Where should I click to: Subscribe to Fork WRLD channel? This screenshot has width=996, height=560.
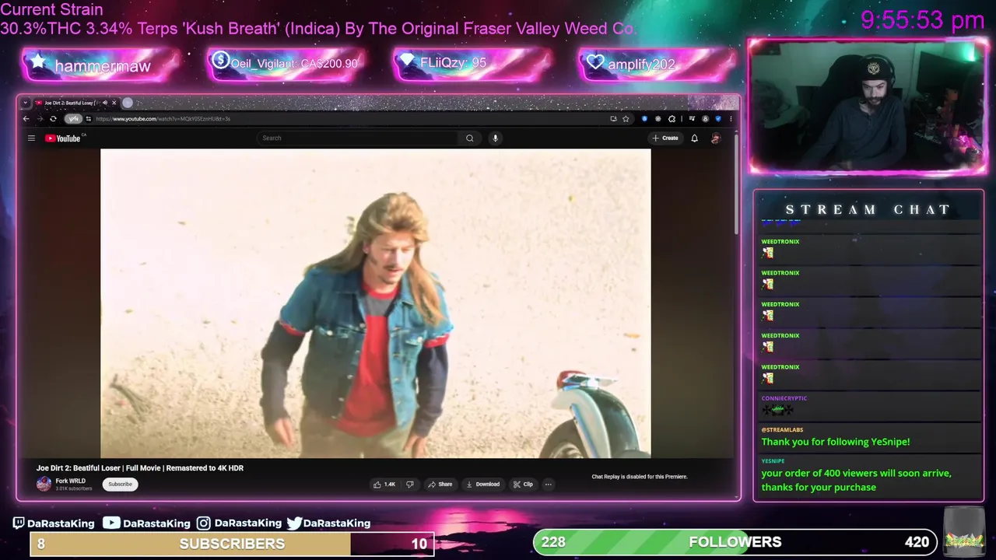pyautogui.click(x=121, y=484)
